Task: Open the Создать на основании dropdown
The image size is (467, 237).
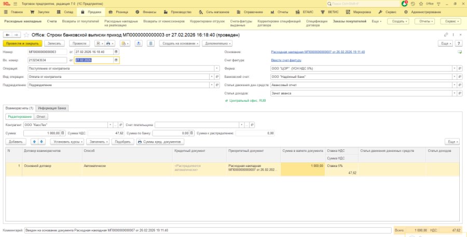Action: pyautogui.click(x=180, y=44)
